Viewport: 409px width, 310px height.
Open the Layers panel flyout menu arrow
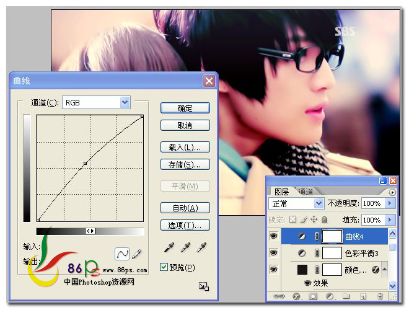pos(392,193)
